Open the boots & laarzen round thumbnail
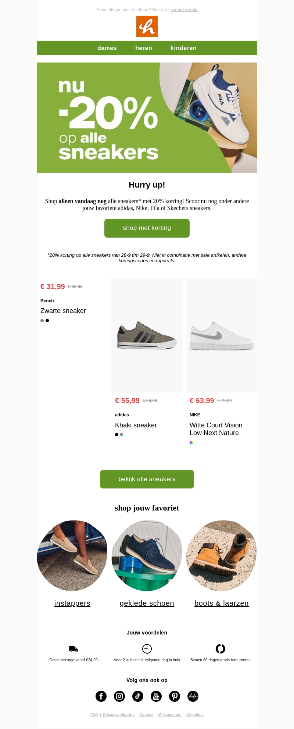This screenshot has width=294, height=729. point(221,556)
